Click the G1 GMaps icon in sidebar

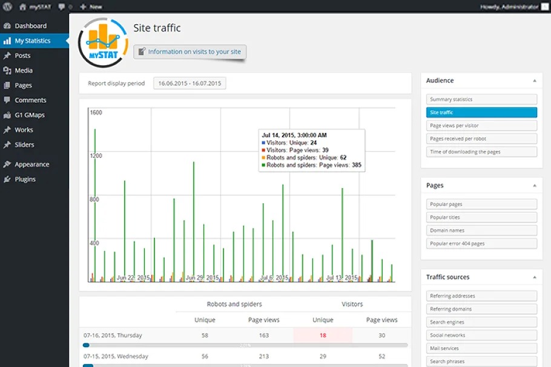coord(7,115)
